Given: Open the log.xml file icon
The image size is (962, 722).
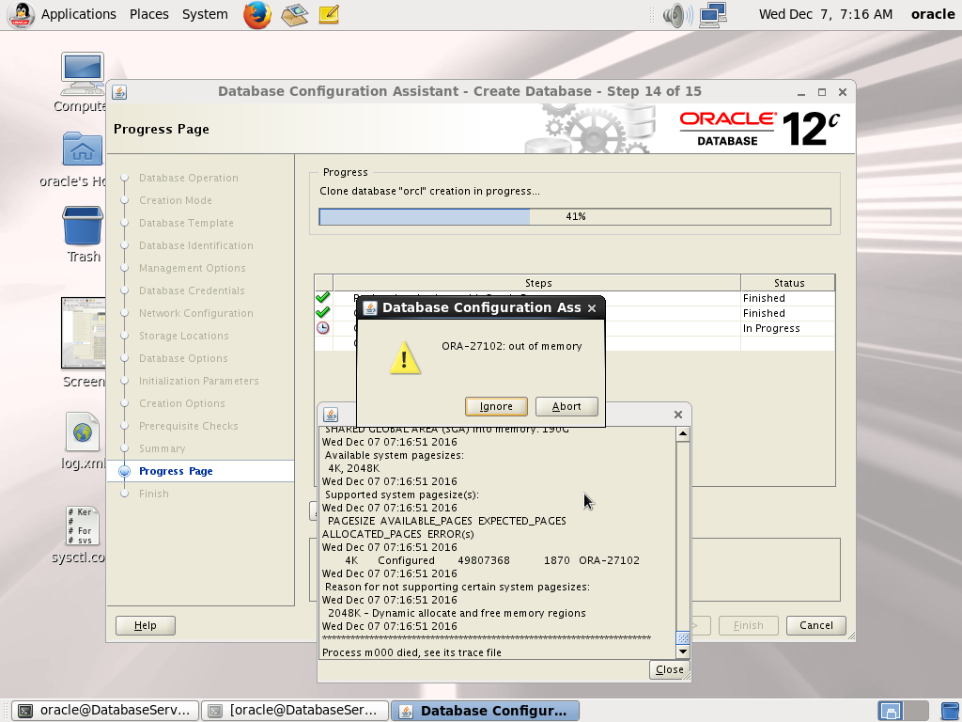Looking at the screenshot, I should click(83, 432).
